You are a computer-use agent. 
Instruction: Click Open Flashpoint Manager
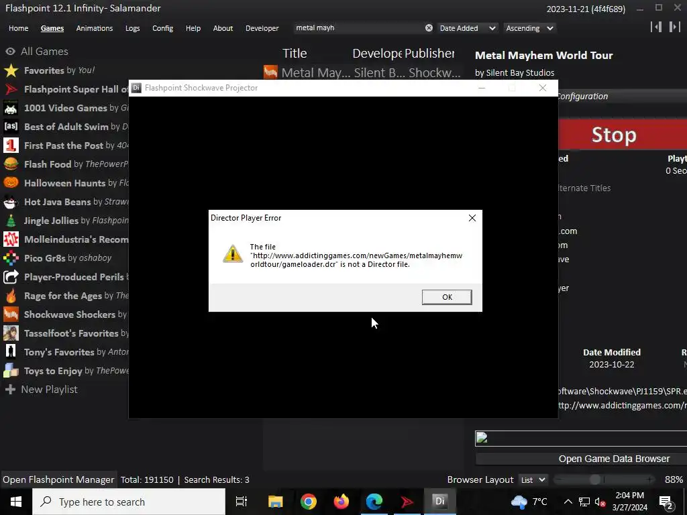pos(58,480)
